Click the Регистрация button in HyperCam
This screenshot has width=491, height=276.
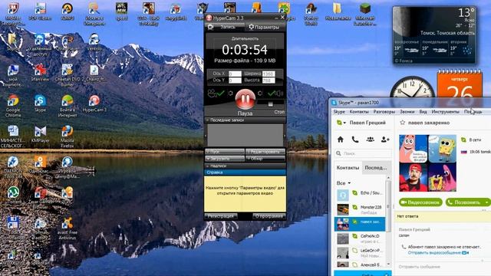coord(221,216)
